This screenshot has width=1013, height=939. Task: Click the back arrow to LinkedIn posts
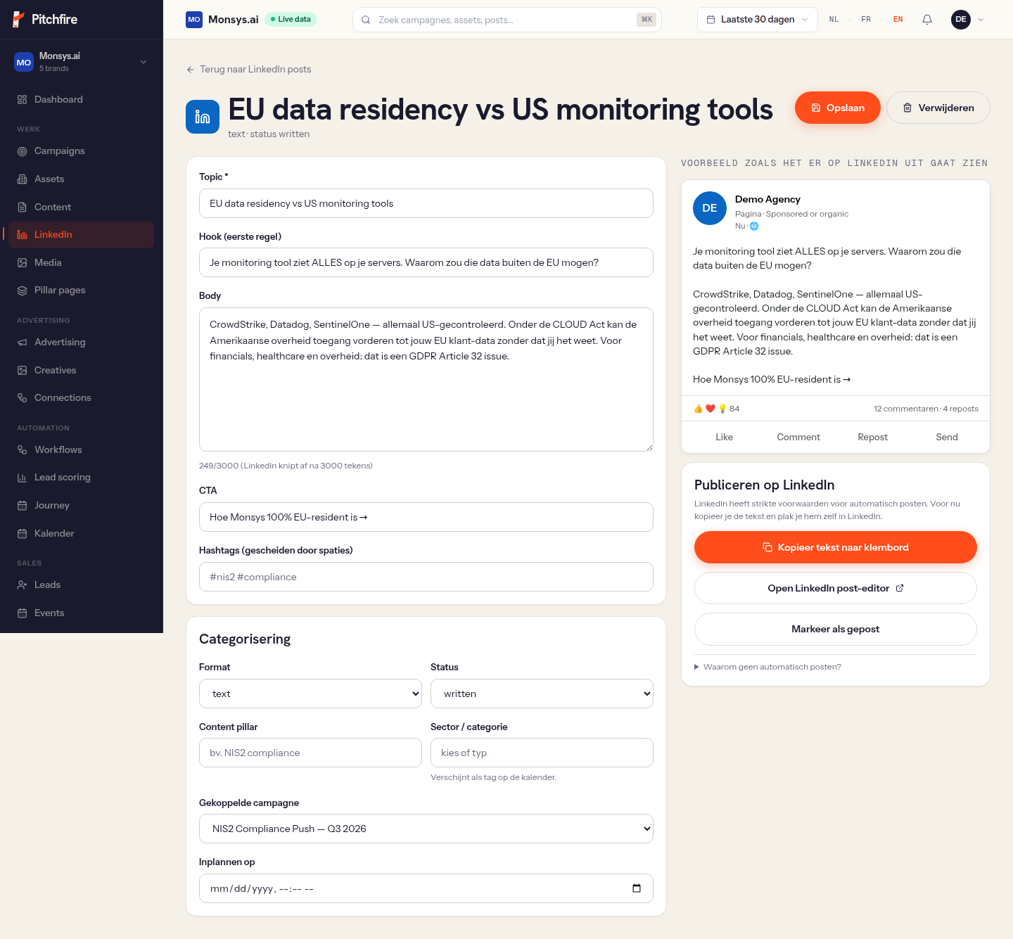[x=191, y=70]
